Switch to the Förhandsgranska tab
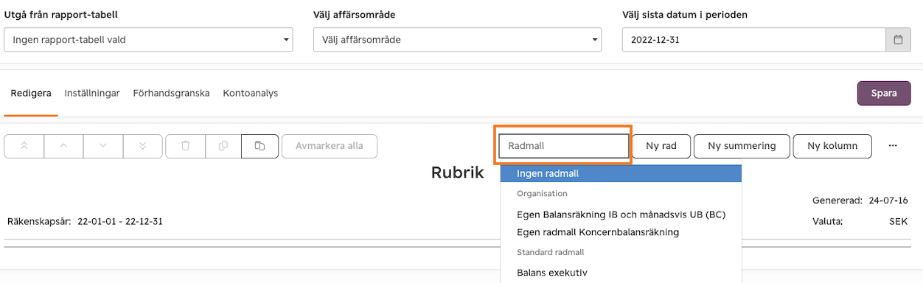Image resolution: width=923 pixels, height=283 pixels. (x=171, y=93)
